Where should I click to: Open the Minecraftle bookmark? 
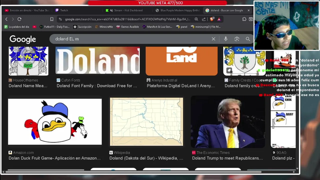click(104, 27)
